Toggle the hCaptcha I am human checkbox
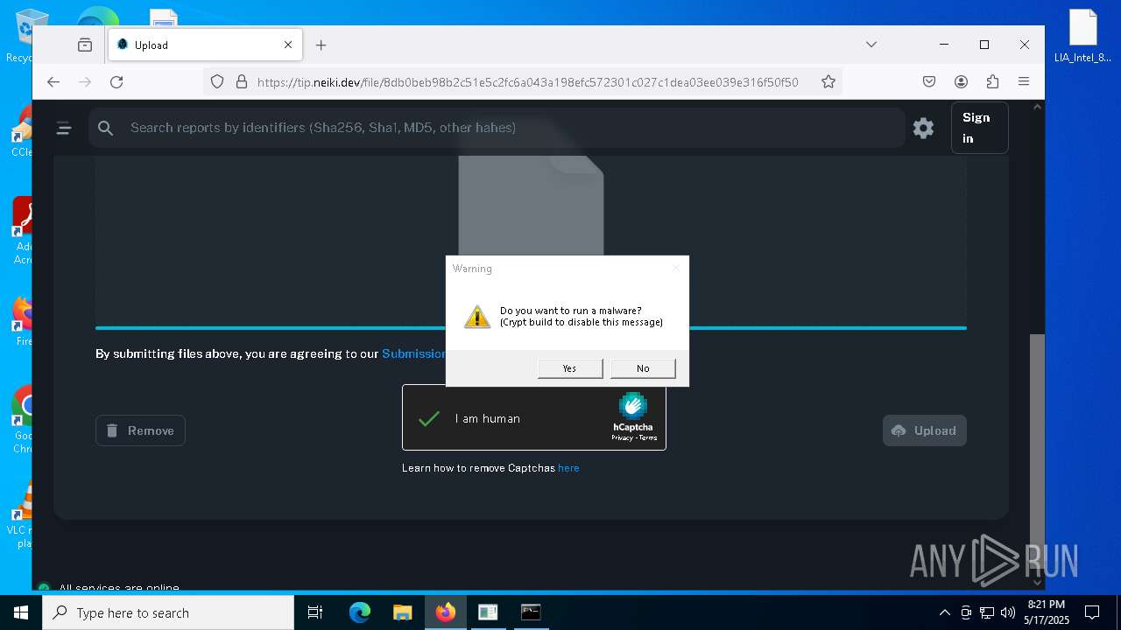Screen dimensions: 1121x630 point(429,419)
